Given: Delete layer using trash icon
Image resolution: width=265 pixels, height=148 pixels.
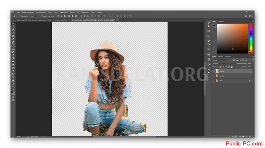Looking at the screenshot, I should (250, 136).
